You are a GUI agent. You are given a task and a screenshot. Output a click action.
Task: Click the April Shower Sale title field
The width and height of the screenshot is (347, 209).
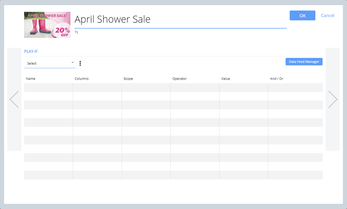[x=180, y=19]
